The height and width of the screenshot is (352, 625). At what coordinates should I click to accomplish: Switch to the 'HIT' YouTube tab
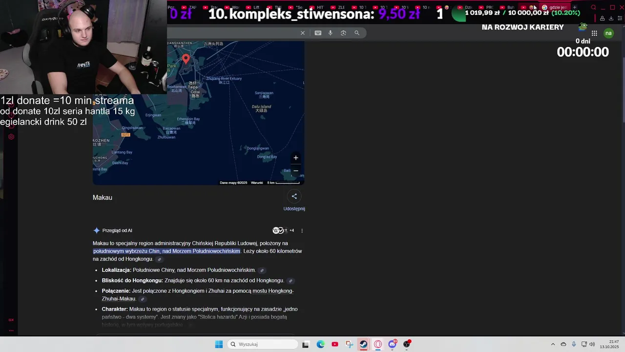point(317,7)
